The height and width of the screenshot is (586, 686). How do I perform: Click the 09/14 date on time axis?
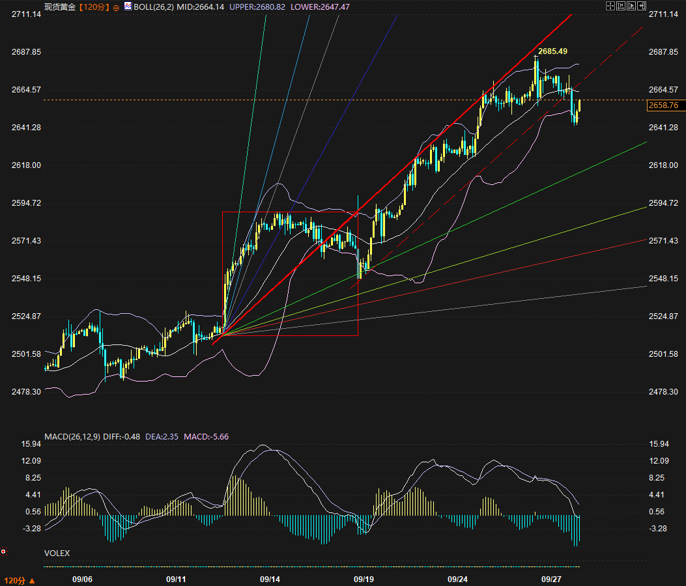tap(270, 579)
